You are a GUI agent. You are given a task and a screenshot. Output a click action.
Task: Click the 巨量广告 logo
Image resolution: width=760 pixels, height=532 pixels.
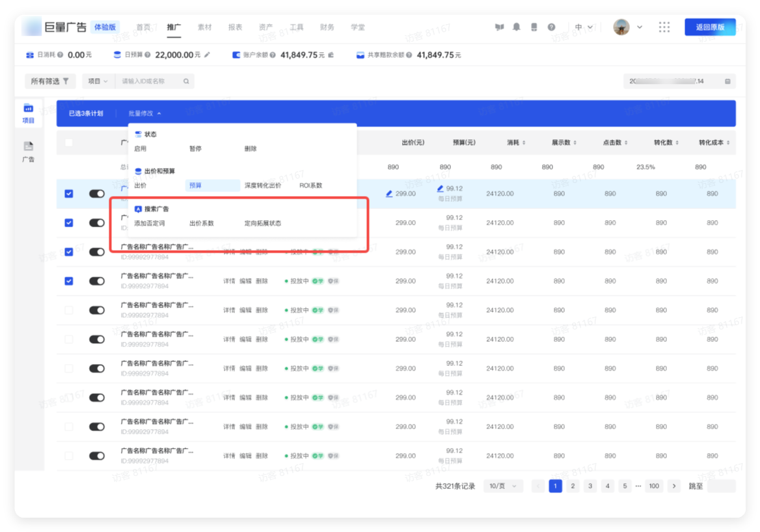tap(54, 27)
